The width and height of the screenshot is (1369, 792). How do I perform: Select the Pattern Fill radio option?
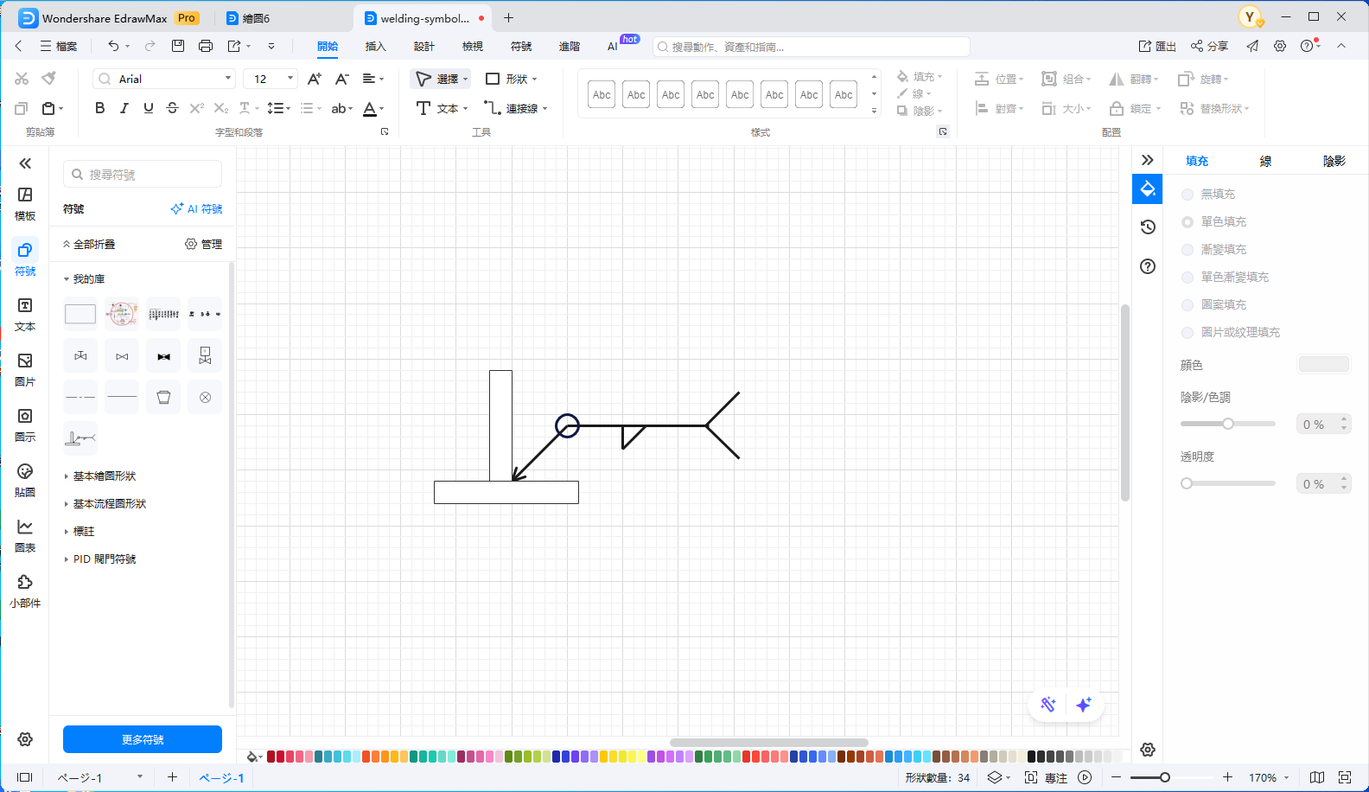(x=1188, y=305)
